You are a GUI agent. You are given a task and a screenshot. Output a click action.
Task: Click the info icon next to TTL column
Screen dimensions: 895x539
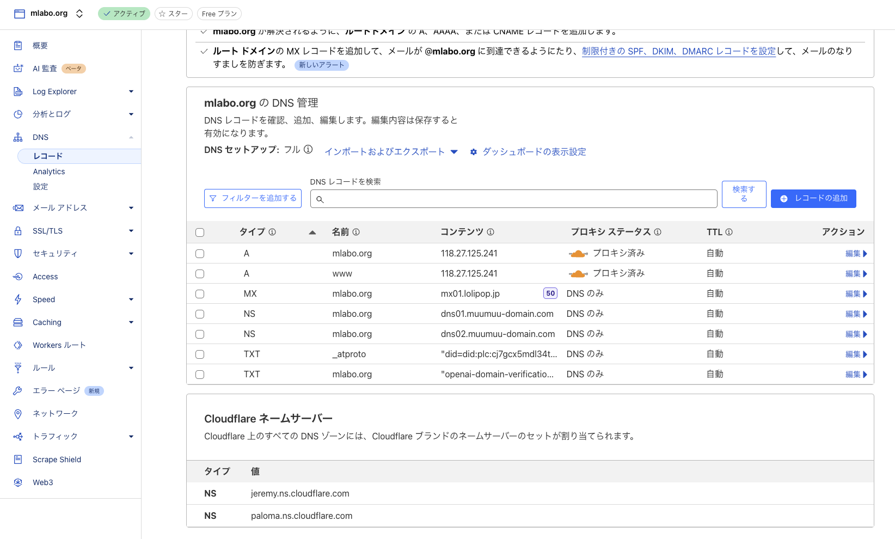729,232
